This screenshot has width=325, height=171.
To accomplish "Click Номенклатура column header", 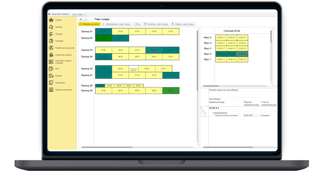I will pyautogui.click(x=216, y=102).
